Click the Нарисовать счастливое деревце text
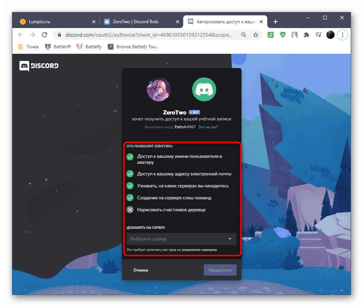Screen dimensions: 363x307 (171, 210)
